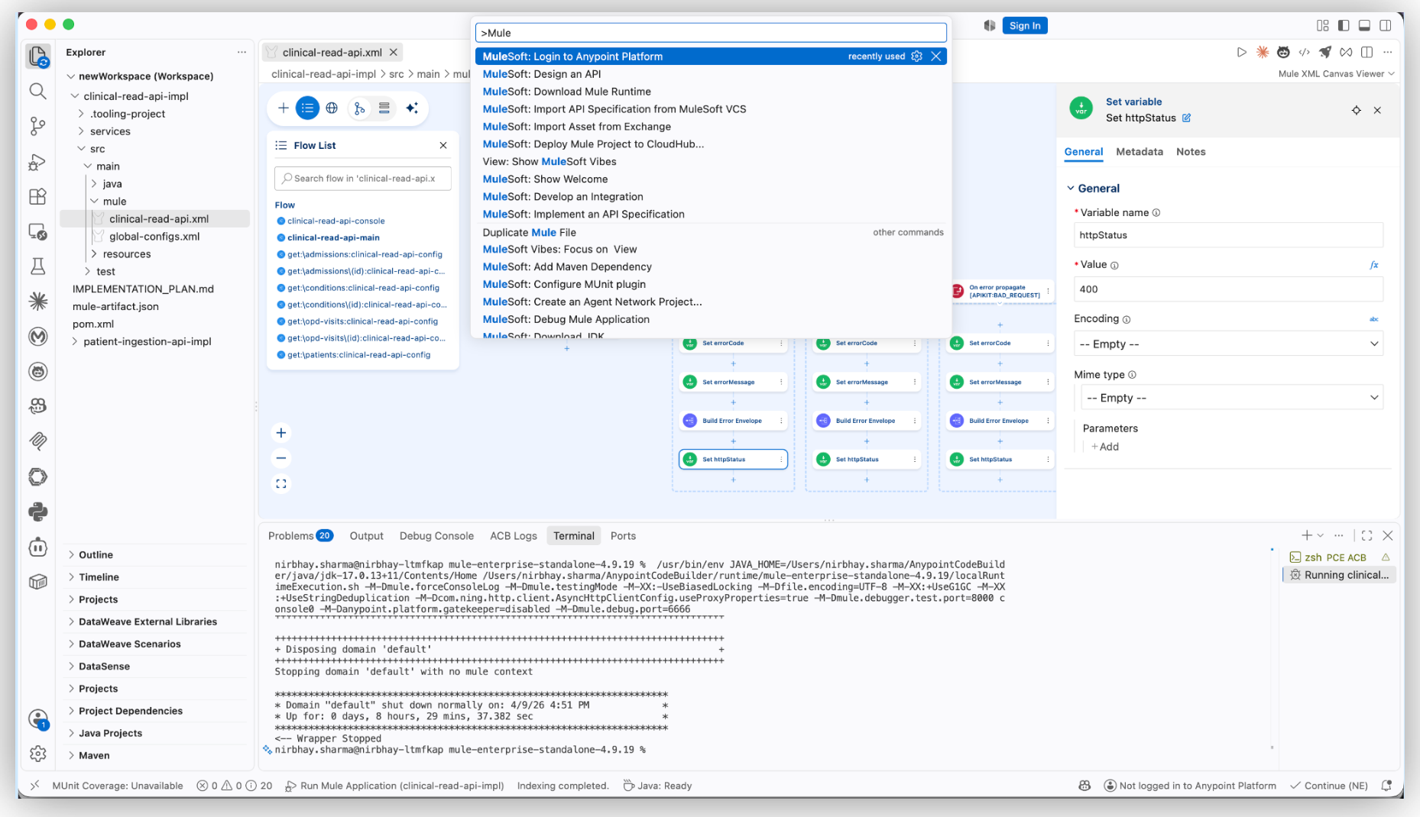
Task: Add a new parameter
Action: (1105, 447)
